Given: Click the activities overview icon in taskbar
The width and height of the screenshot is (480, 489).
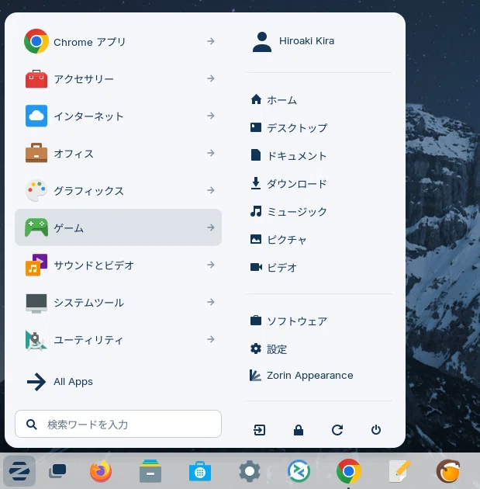Looking at the screenshot, I should pyautogui.click(x=57, y=471).
